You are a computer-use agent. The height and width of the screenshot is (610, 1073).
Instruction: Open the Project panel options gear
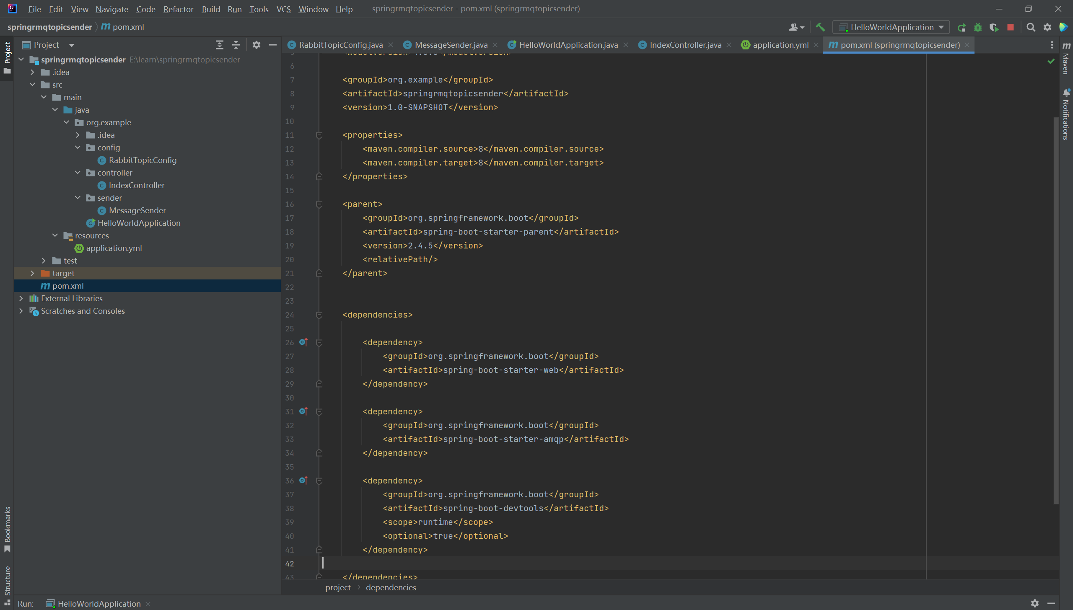pos(257,45)
